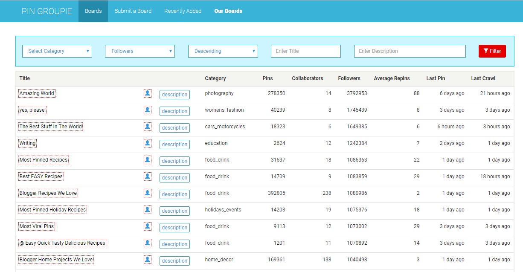Click the Enter Title search field

click(x=305, y=51)
